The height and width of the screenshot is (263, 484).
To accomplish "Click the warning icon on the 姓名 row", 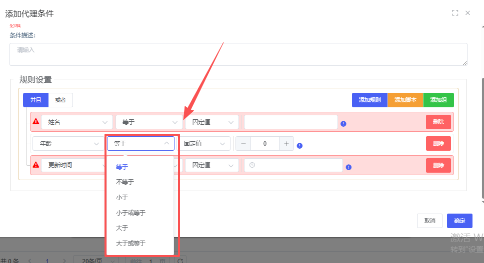I will tap(35, 121).
